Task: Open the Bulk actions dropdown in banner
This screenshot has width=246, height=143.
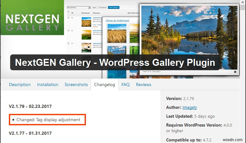Action: pos(79,8)
